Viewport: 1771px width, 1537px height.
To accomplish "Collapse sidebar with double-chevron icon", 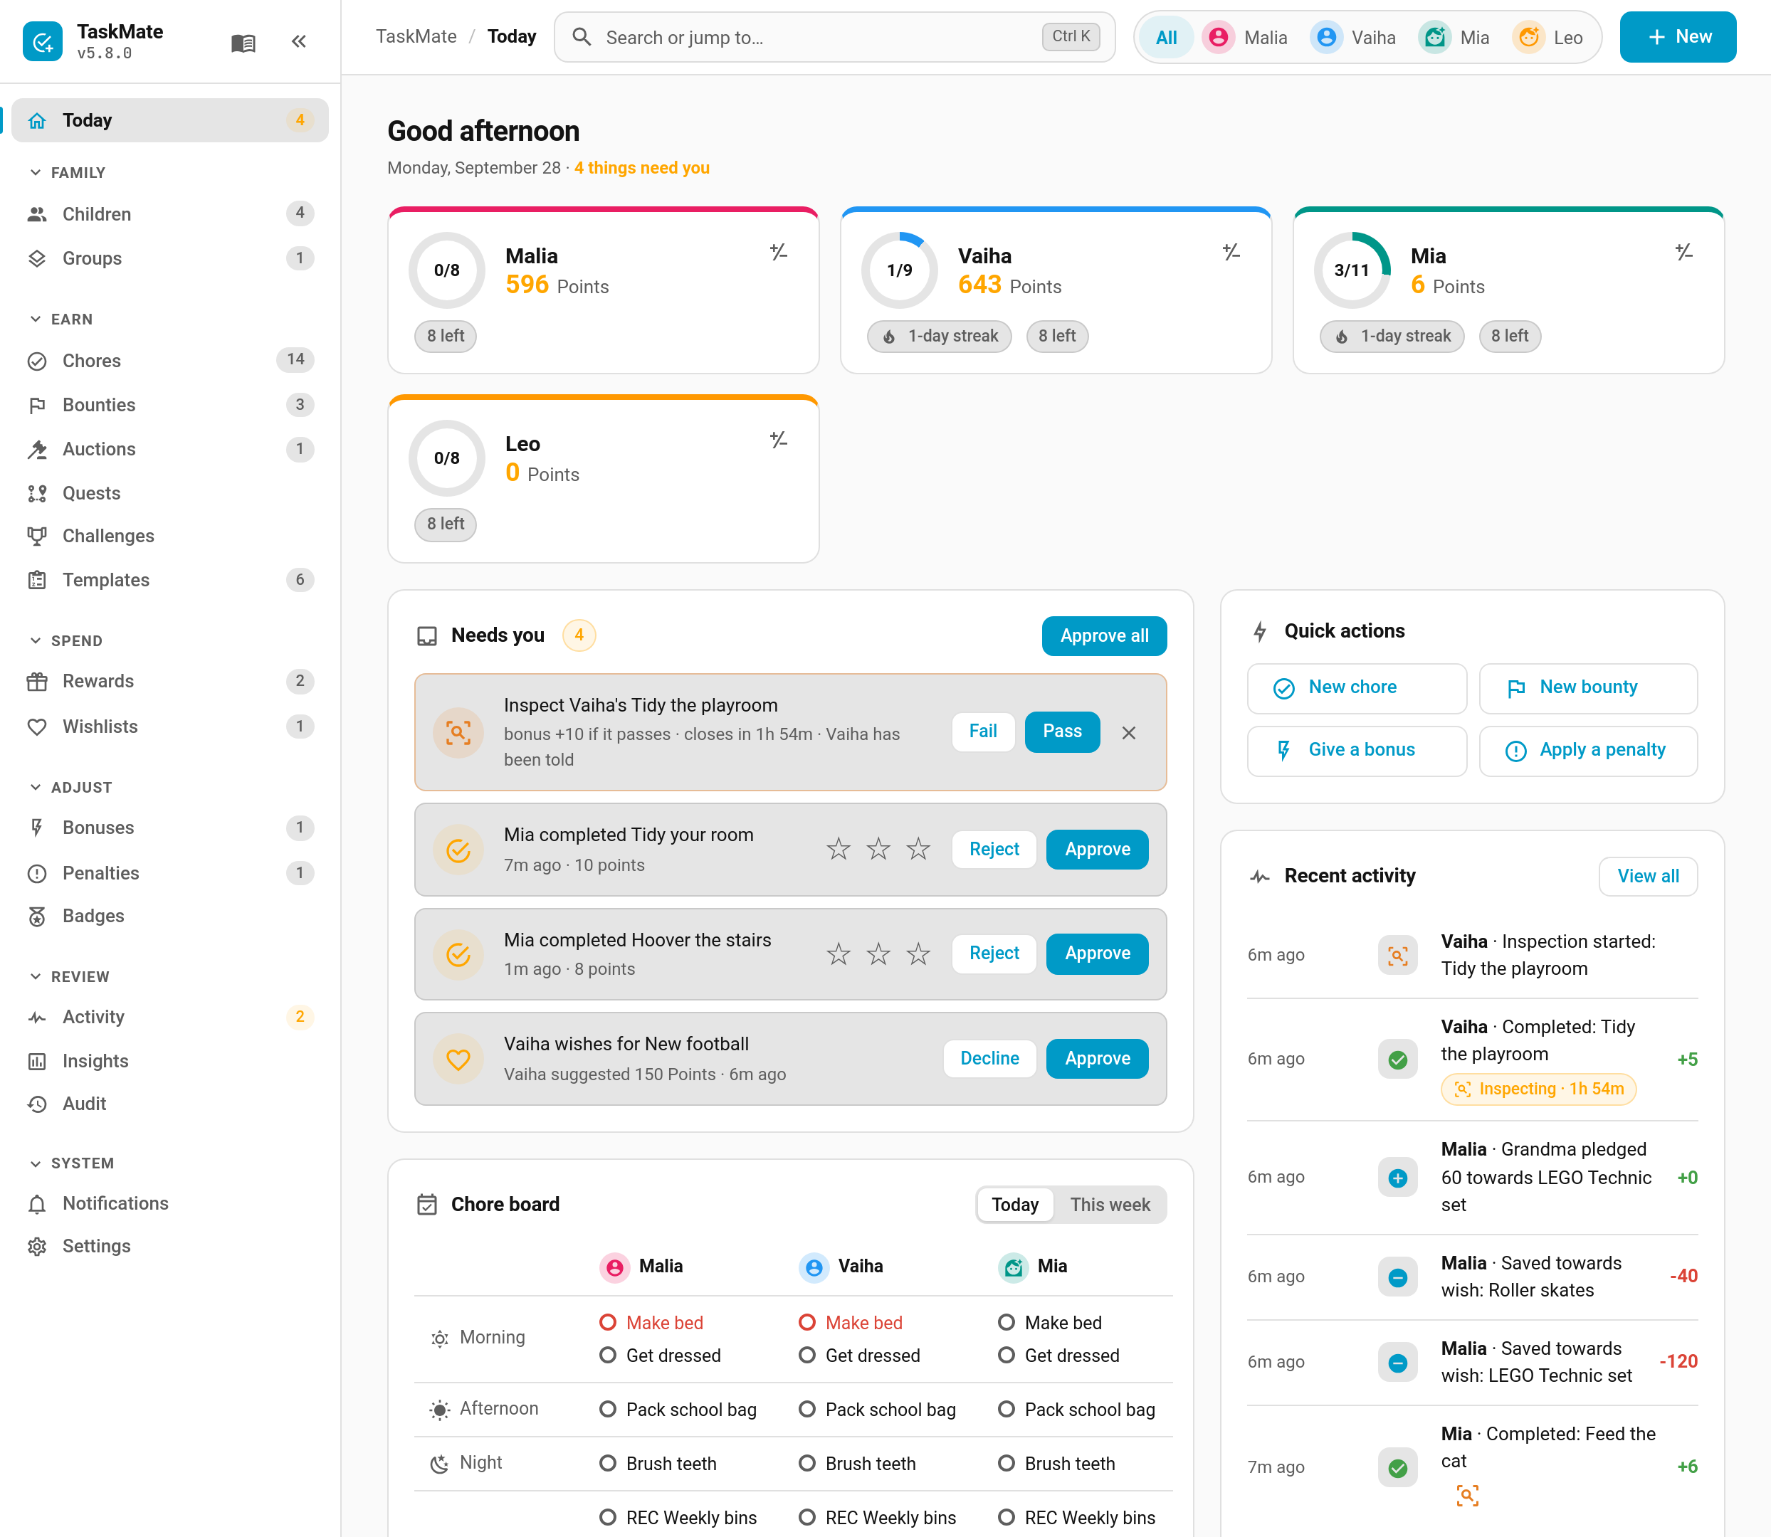I will pos(298,42).
